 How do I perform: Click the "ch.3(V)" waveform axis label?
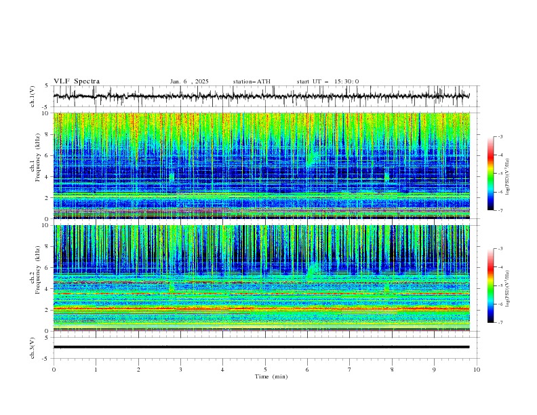[33, 348]
